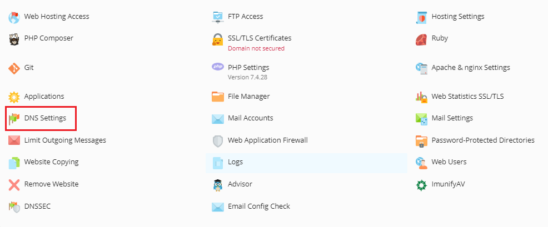
Task: Select the SSL/TLS Certificates padlock icon
Action: point(218,39)
